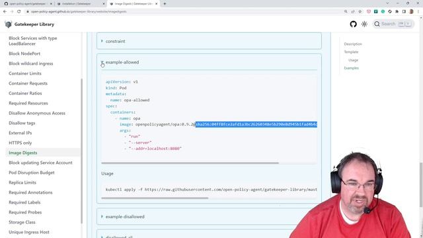Open Required Labels sidebar item
423x238 pixels.
coord(24,202)
